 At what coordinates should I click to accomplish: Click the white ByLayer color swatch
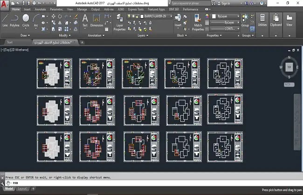(214, 16)
